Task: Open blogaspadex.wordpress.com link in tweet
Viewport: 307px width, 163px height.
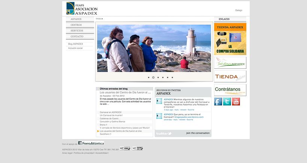Action: coord(189,117)
